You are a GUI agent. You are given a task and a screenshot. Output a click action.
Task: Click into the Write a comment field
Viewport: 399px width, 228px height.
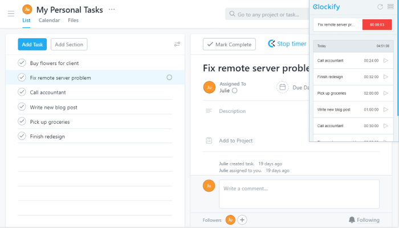coord(299,194)
